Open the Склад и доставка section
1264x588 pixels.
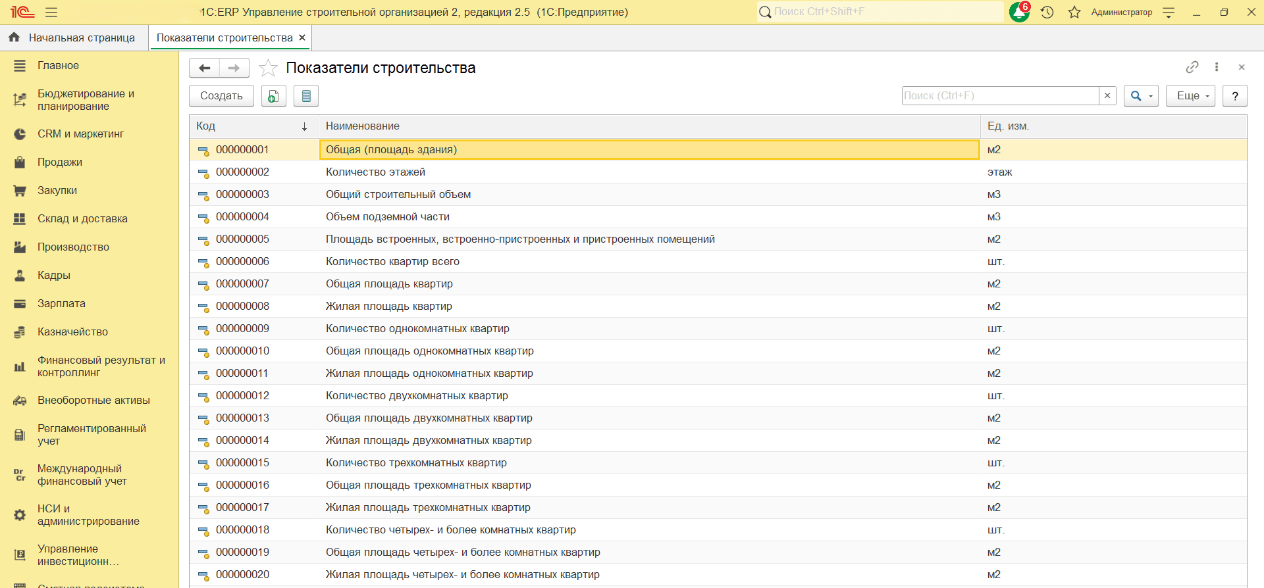tap(82, 218)
